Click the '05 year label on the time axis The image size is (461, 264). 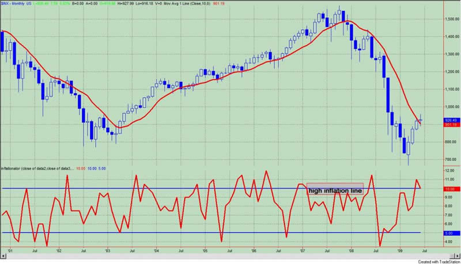tap(205, 251)
